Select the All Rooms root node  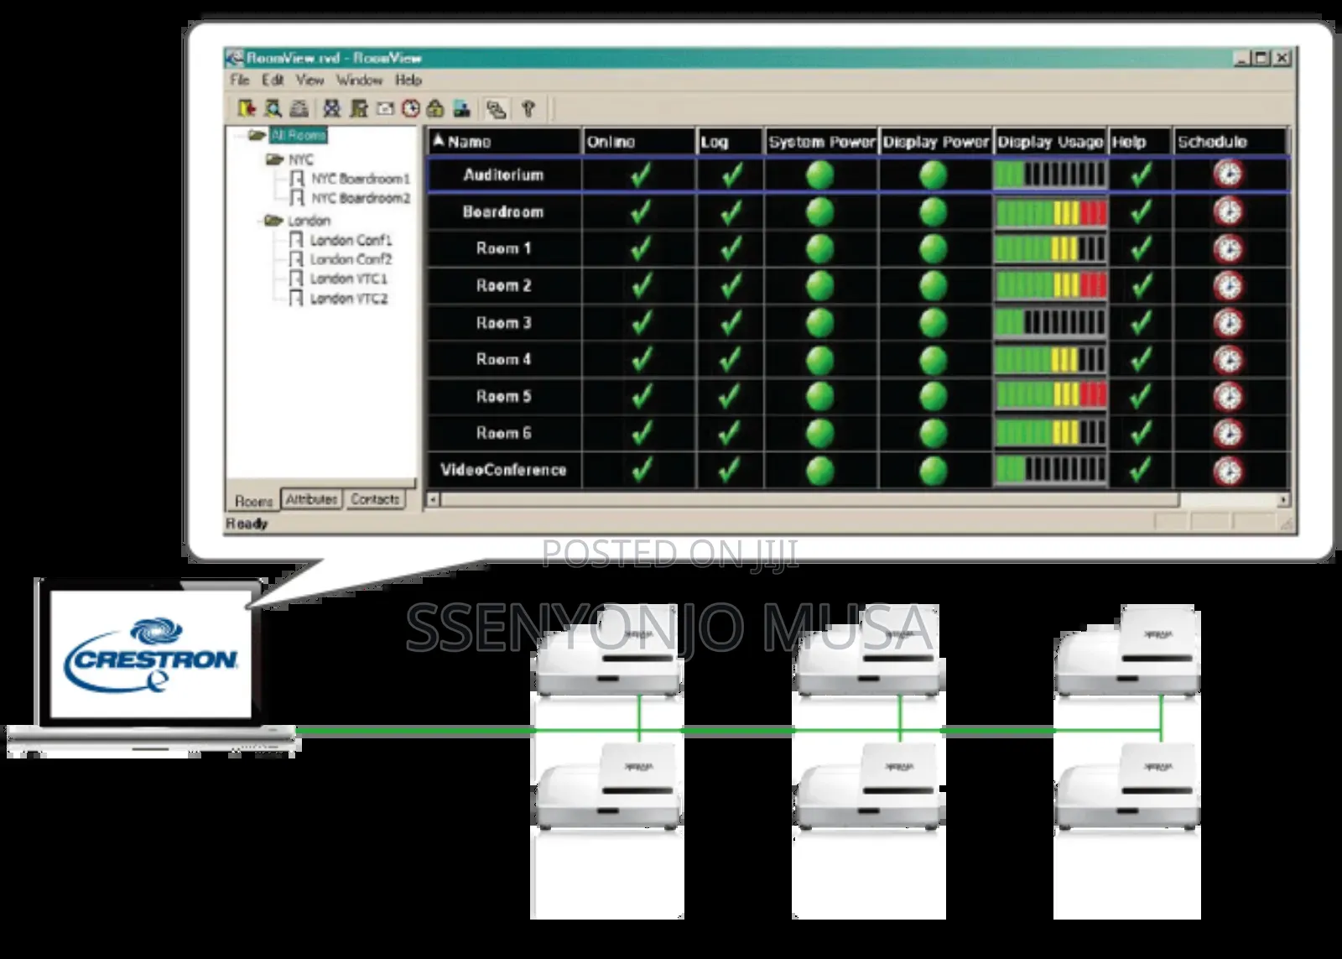[299, 135]
